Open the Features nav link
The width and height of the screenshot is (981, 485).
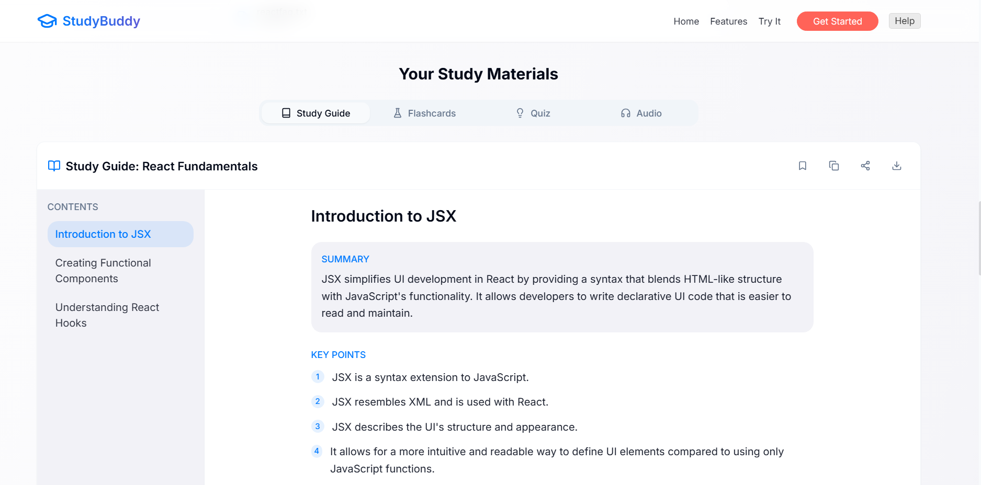(x=728, y=21)
